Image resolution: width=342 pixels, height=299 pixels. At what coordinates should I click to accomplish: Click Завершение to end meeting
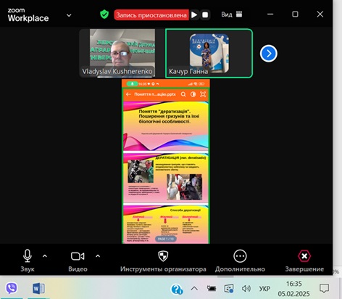click(x=304, y=261)
